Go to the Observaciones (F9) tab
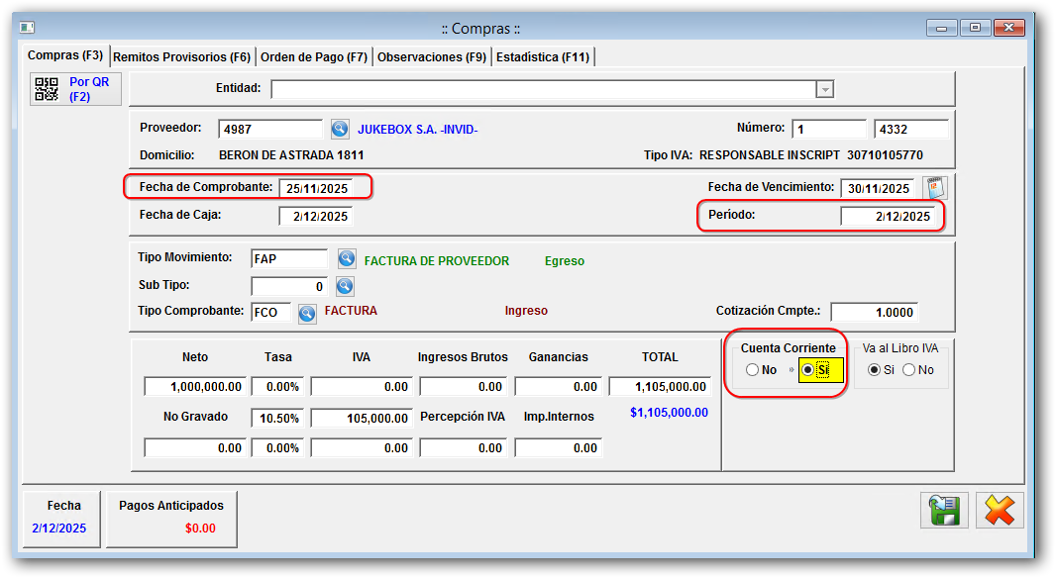Viewport: 1056px width, 578px height. tap(432, 56)
